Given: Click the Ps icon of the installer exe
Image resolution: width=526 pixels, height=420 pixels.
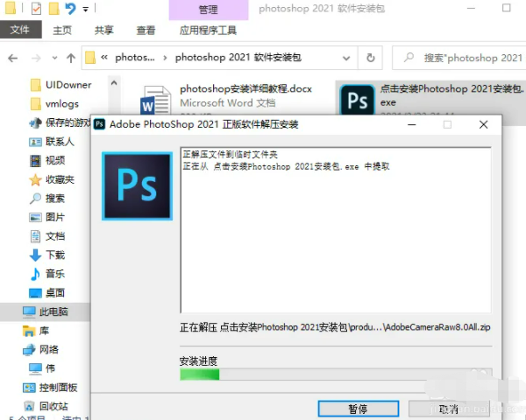Looking at the screenshot, I should click(x=358, y=100).
